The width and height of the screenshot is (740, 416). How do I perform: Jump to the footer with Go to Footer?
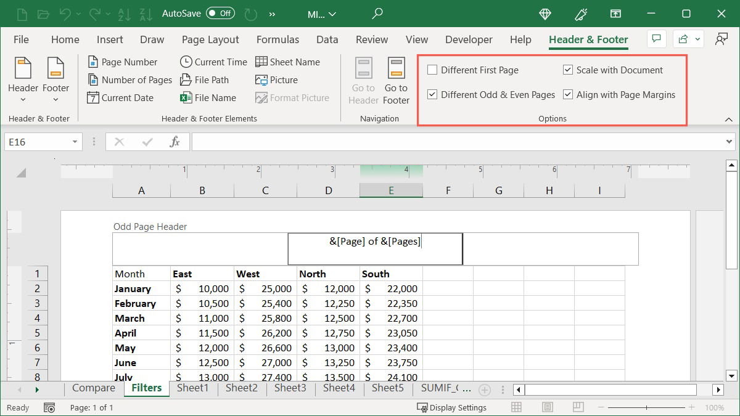pyautogui.click(x=395, y=80)
